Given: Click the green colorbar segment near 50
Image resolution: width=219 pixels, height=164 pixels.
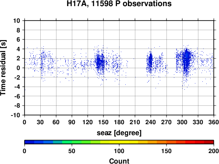Looking at the screenshot, I should point(72,142).
